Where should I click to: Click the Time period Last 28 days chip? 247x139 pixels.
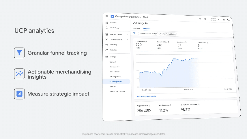click(148, 34)
